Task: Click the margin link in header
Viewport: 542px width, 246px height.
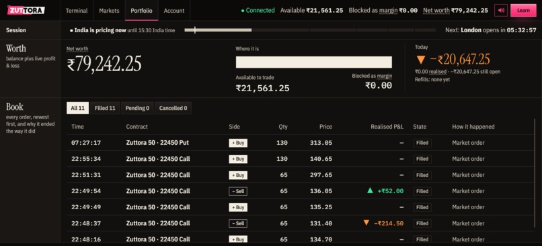Action: (x=388, y=11)
